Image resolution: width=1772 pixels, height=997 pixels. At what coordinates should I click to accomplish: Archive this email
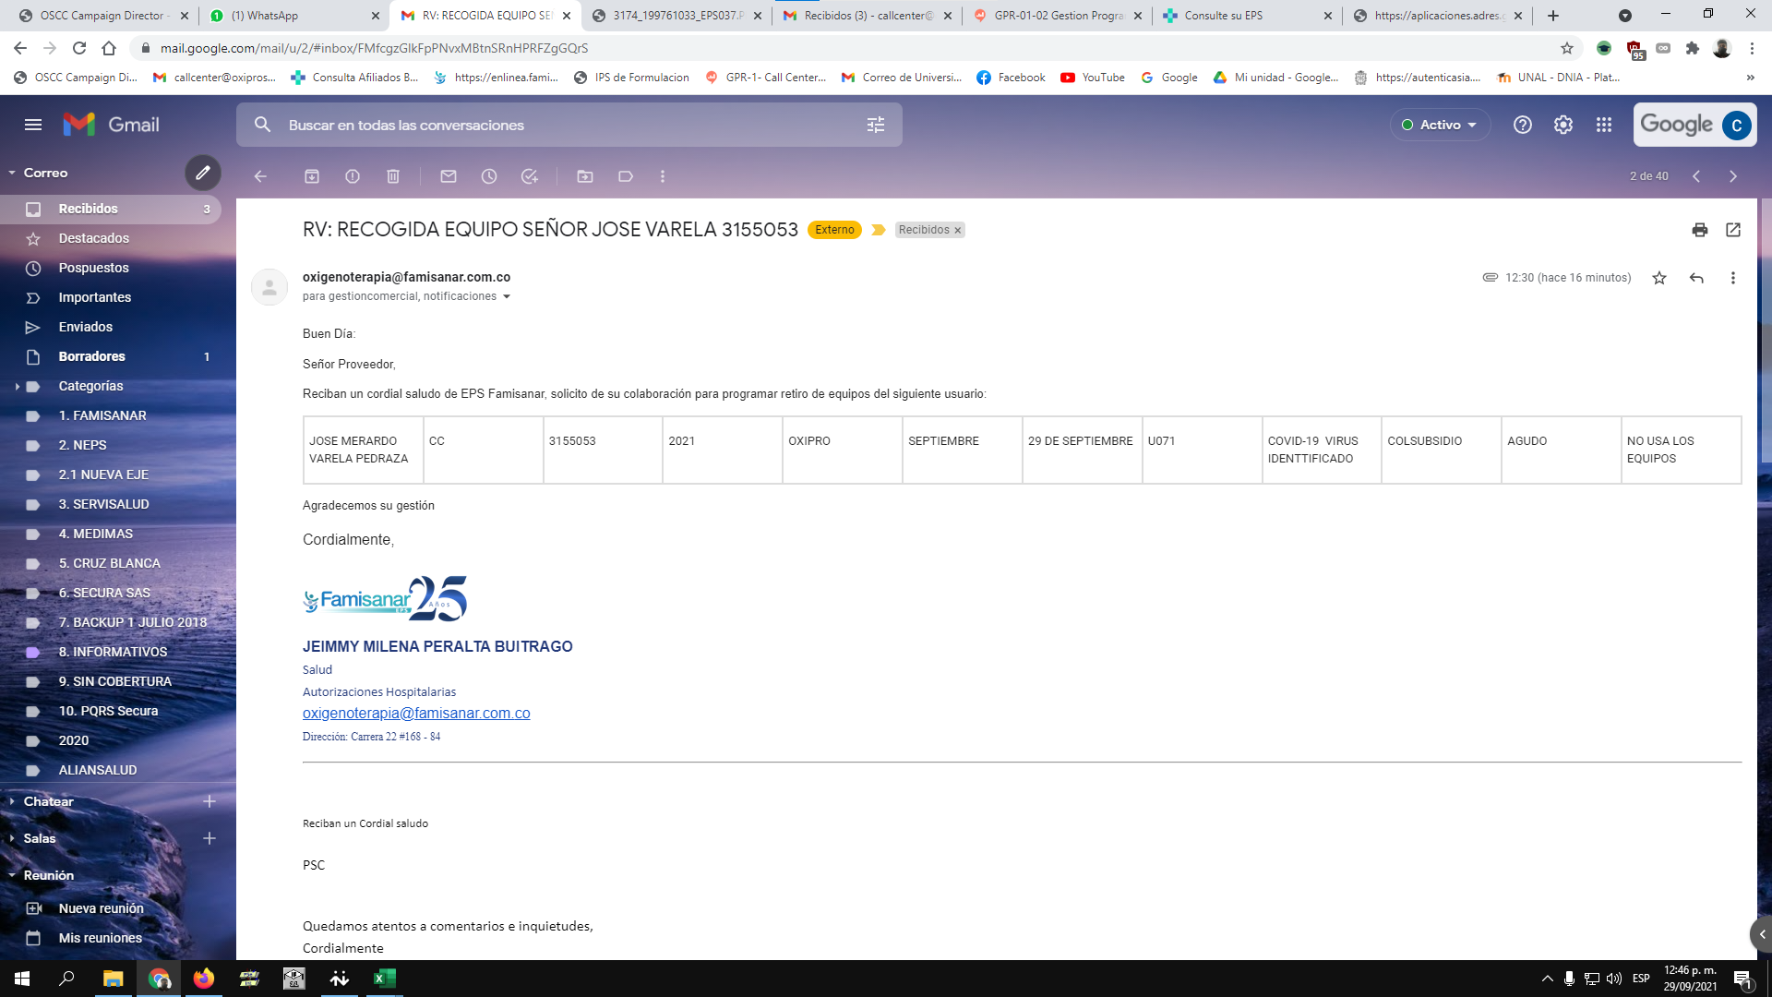[x=312, y=176]
